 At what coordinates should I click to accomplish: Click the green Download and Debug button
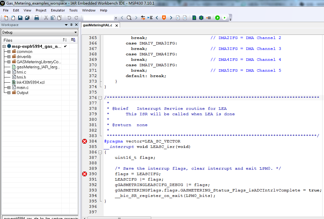point(217,18)
